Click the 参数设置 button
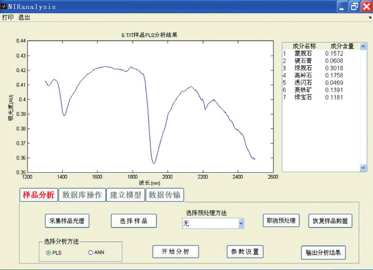This screenshot has width=373, height=270. (245, 251)
